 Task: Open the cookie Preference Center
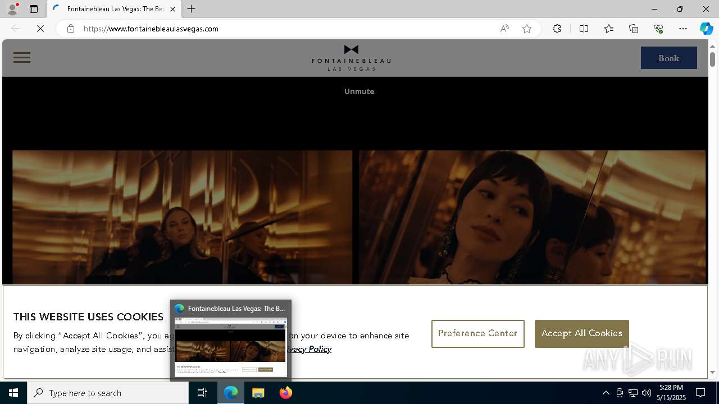pyautogui.click(x=477, y=333)
